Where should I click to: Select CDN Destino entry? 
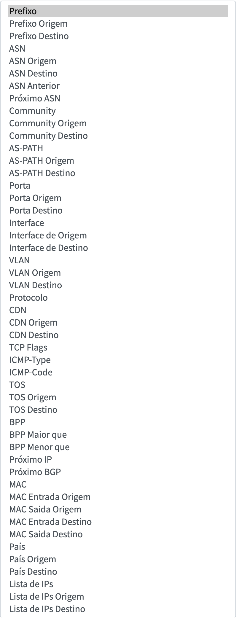tap(118, 335)
